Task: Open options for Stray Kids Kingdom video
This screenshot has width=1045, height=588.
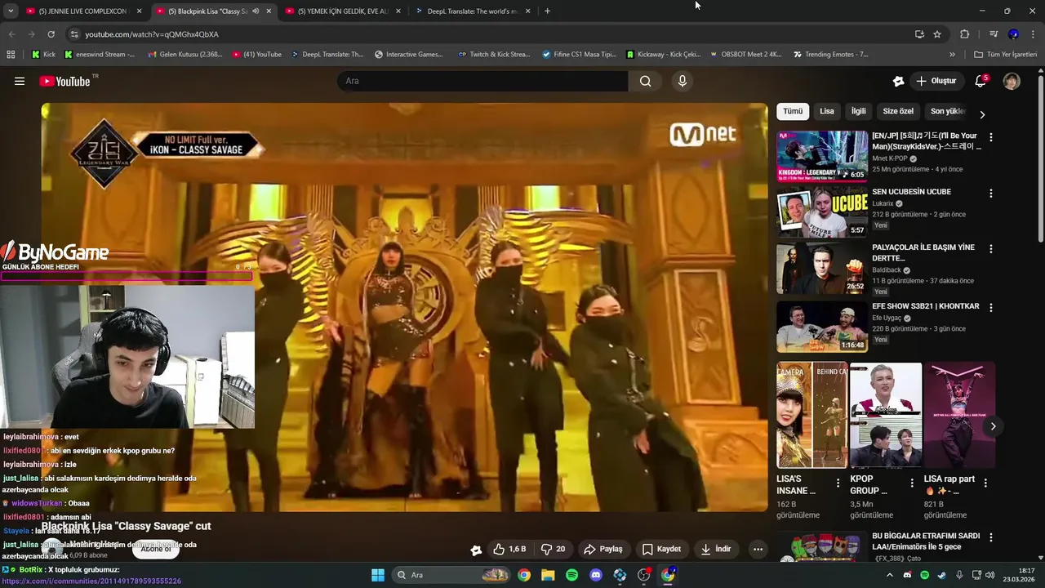Action: point(991,138)
